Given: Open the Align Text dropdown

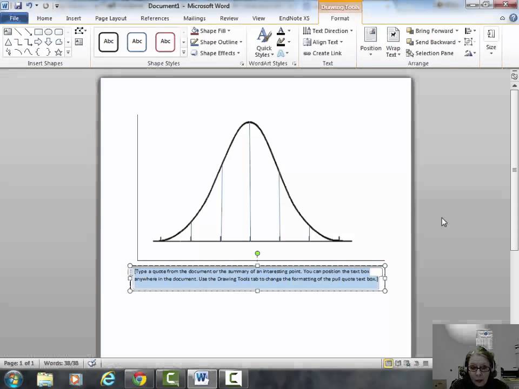Looking at the screenshot, I should [x=323, y=42].
